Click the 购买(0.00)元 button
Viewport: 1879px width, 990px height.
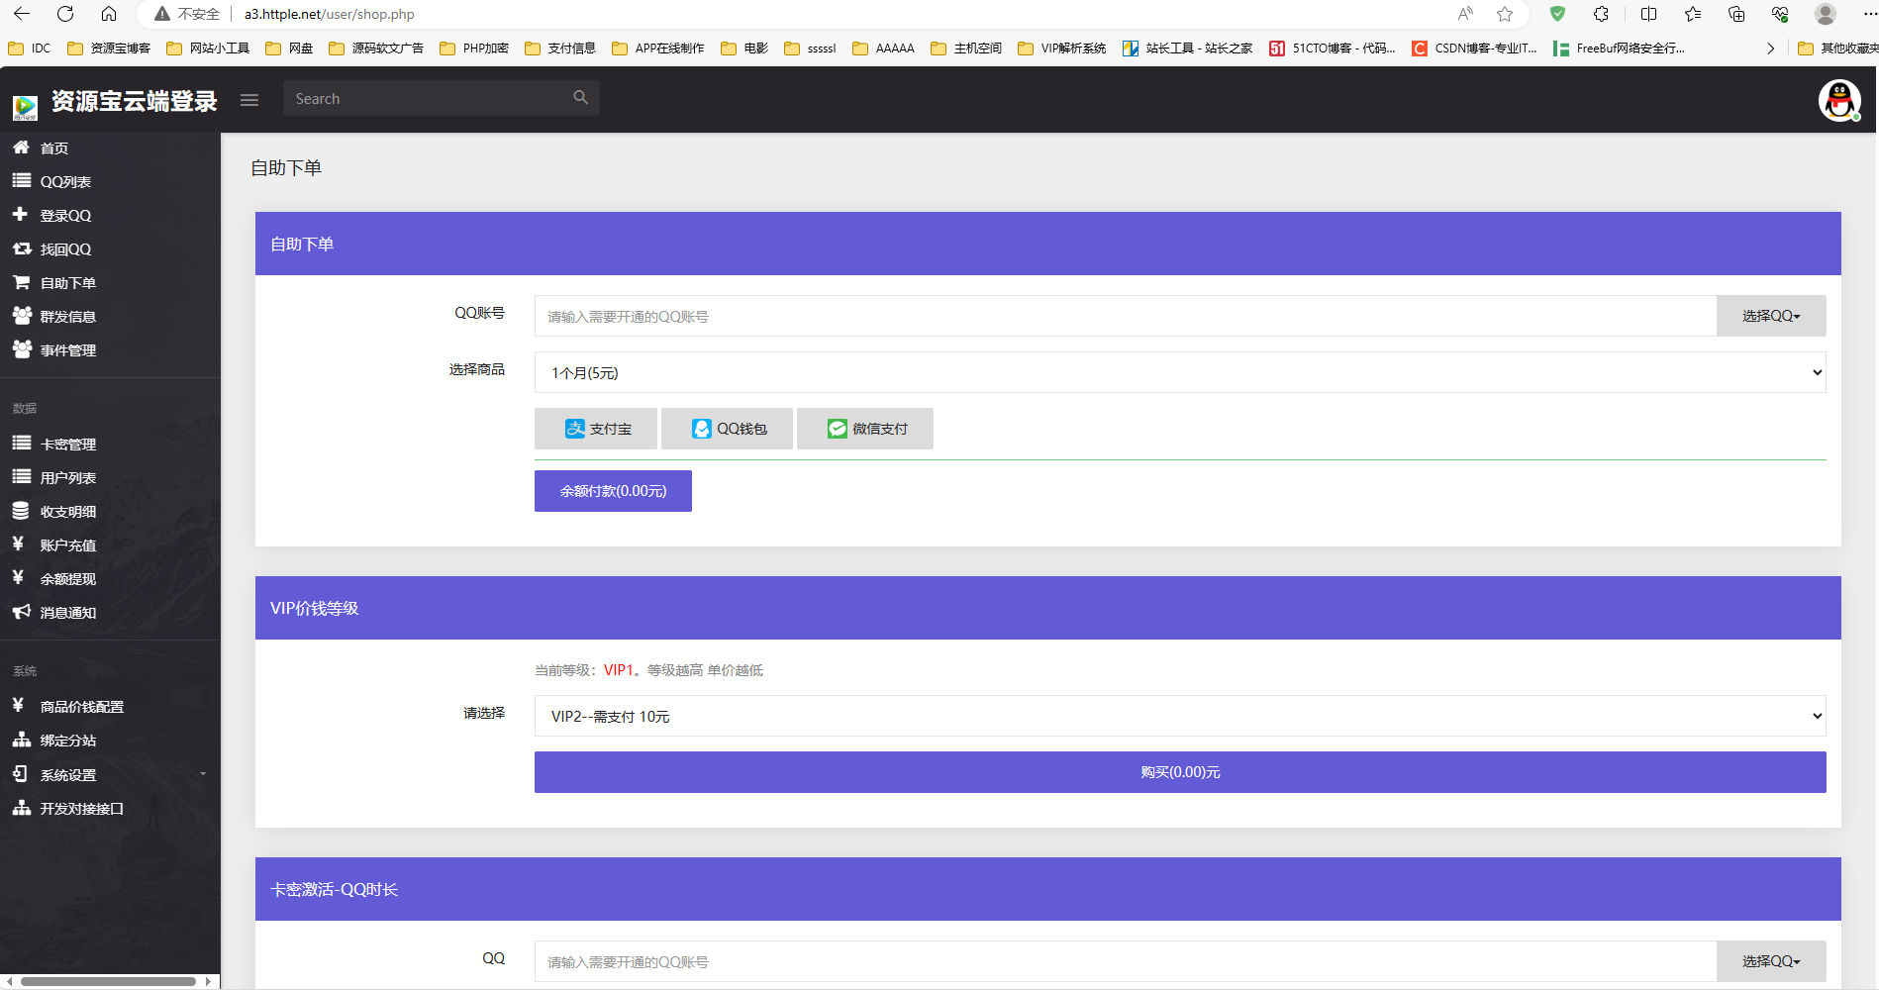(x=1180, y=772)
